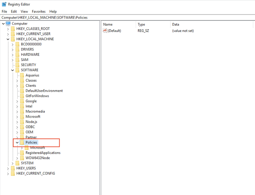Select the Partner key
This screenshot has height=195, width=255.
[x=31, y=137]
